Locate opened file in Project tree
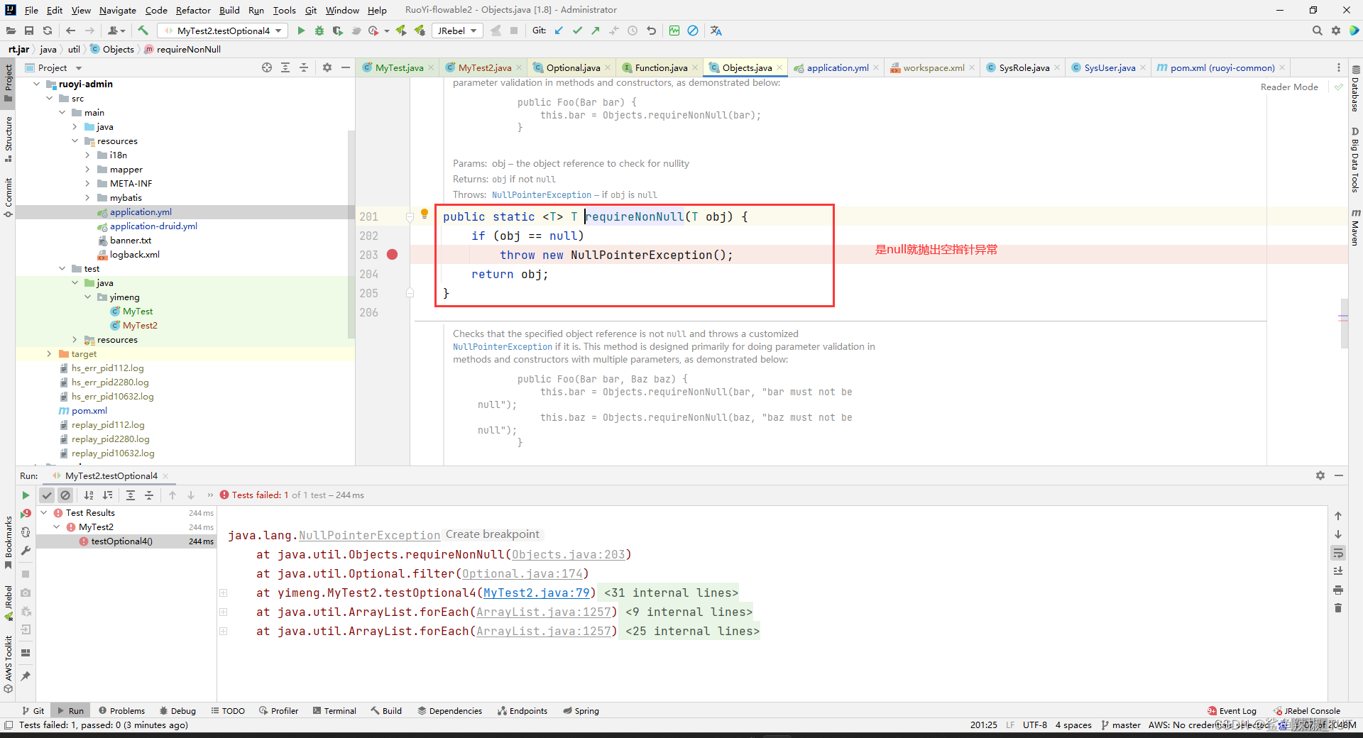This screenshot has height=738, width=1363. [x=267, y=67]
